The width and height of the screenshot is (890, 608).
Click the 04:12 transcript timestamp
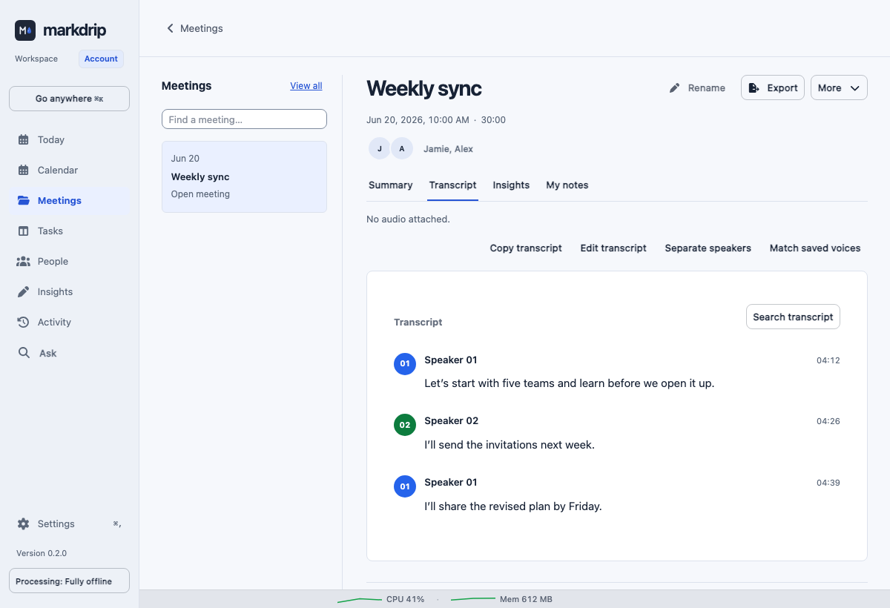828,360
